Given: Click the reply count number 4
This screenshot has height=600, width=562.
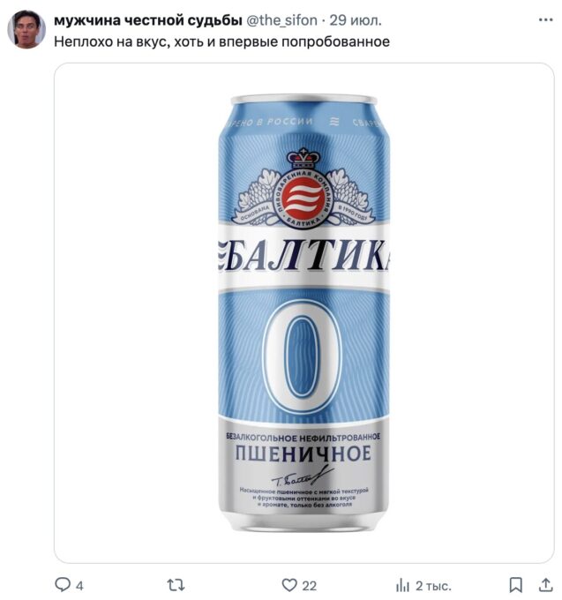Looking at the screenshot, I should point(79,586).
